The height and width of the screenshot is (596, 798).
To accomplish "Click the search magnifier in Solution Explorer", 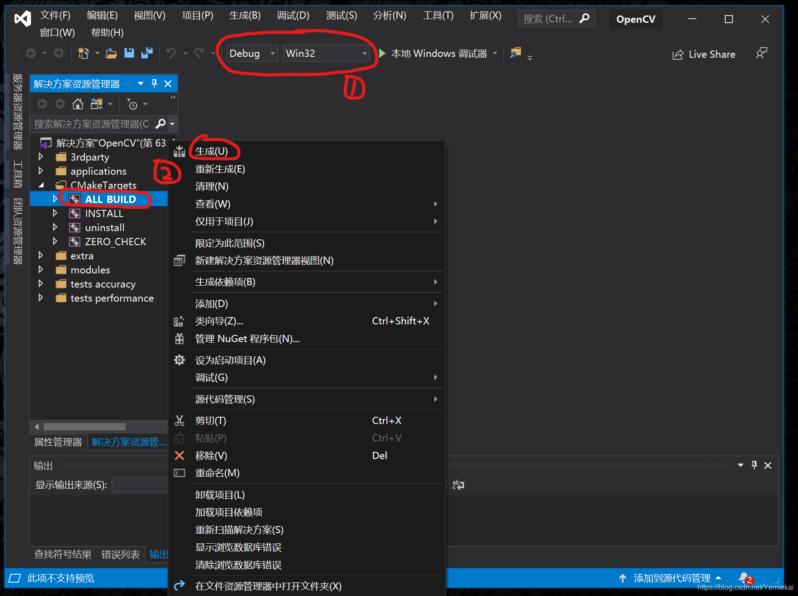I will [161, 123].
